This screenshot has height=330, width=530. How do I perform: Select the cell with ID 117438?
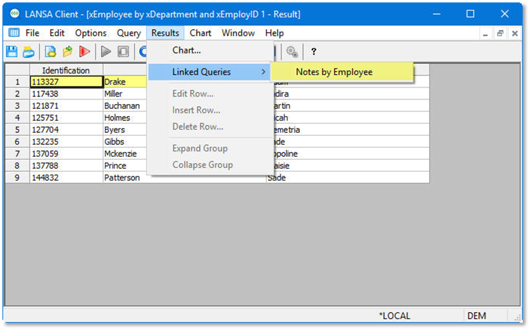click(66, 94)
